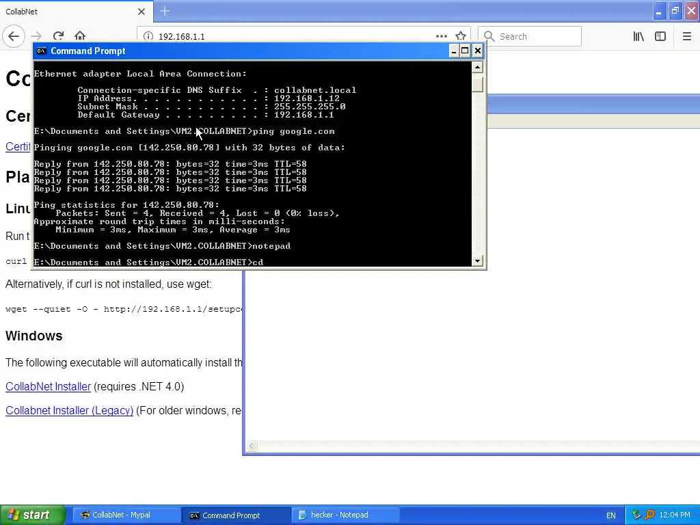Close the CollabNet tab
The image size is (700, 525).
coord(142,12)
